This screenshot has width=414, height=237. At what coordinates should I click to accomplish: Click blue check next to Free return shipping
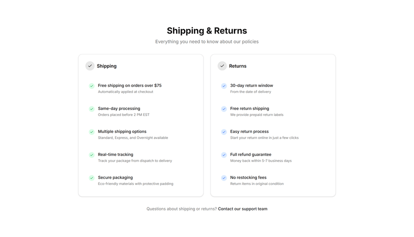tap(224, 108)
